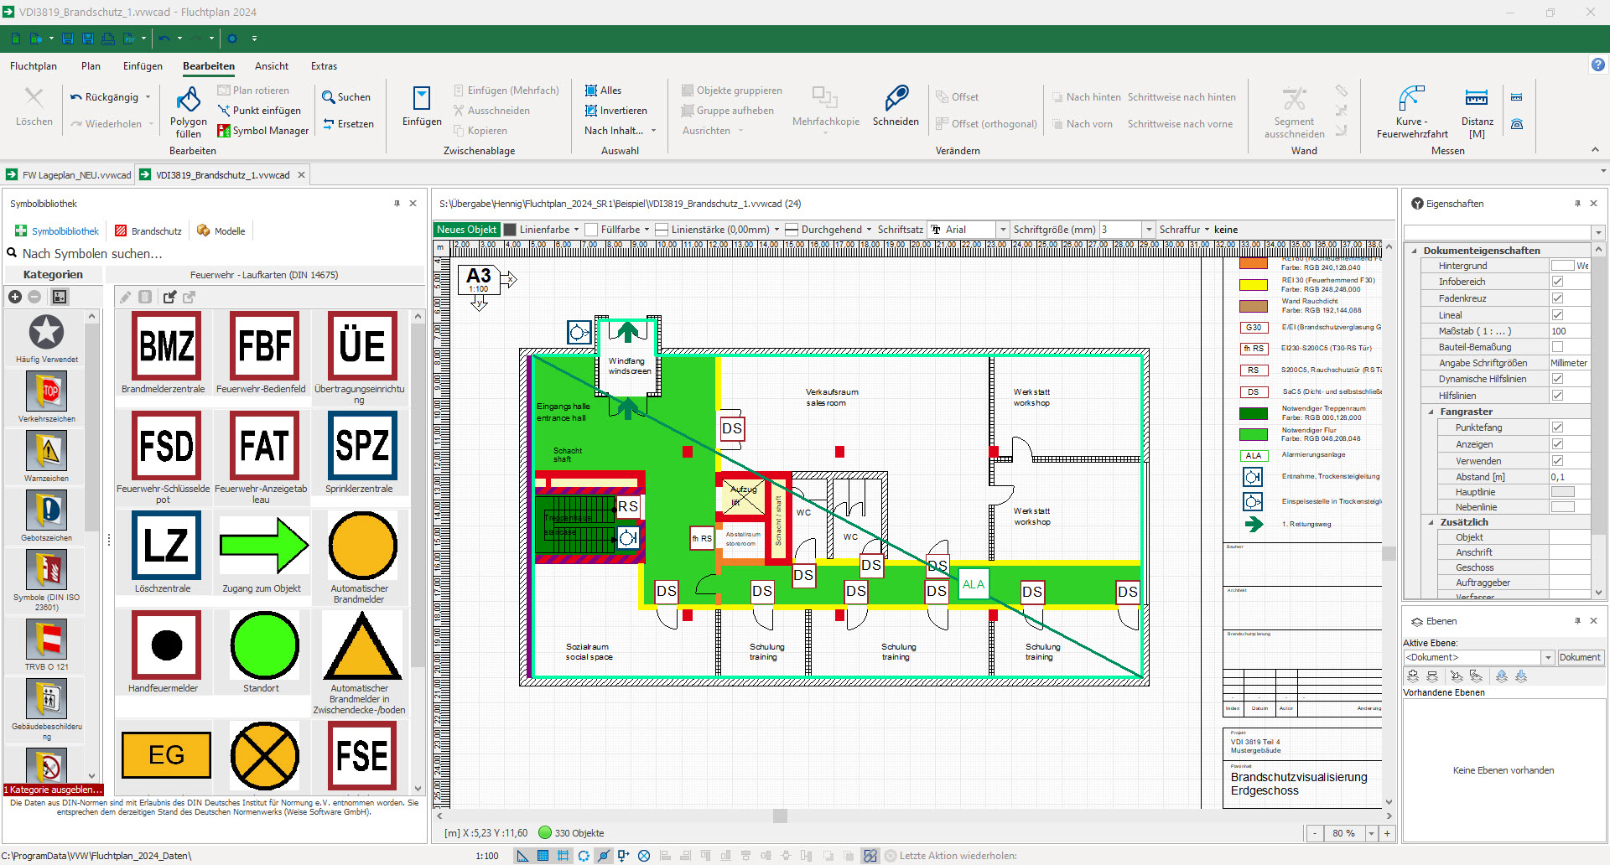The height and width of the screenshot is (865, 1610).
Task: Open the Schriftsatz Arial font dropdown
Action: [x=1001, y=230]
